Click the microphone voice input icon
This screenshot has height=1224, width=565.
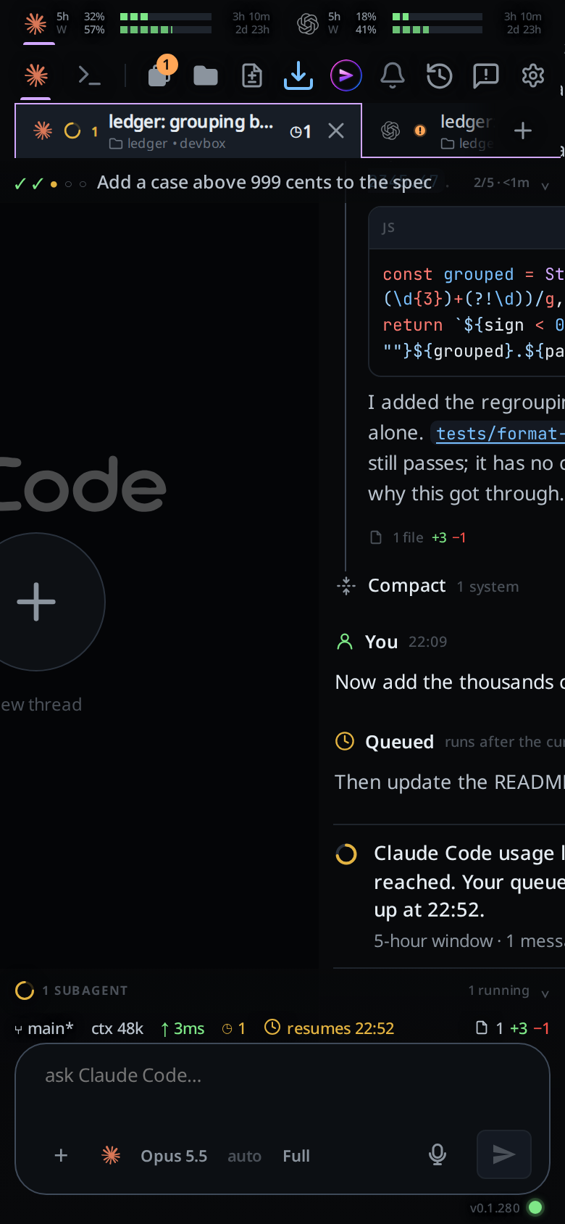click(438, 1154)
